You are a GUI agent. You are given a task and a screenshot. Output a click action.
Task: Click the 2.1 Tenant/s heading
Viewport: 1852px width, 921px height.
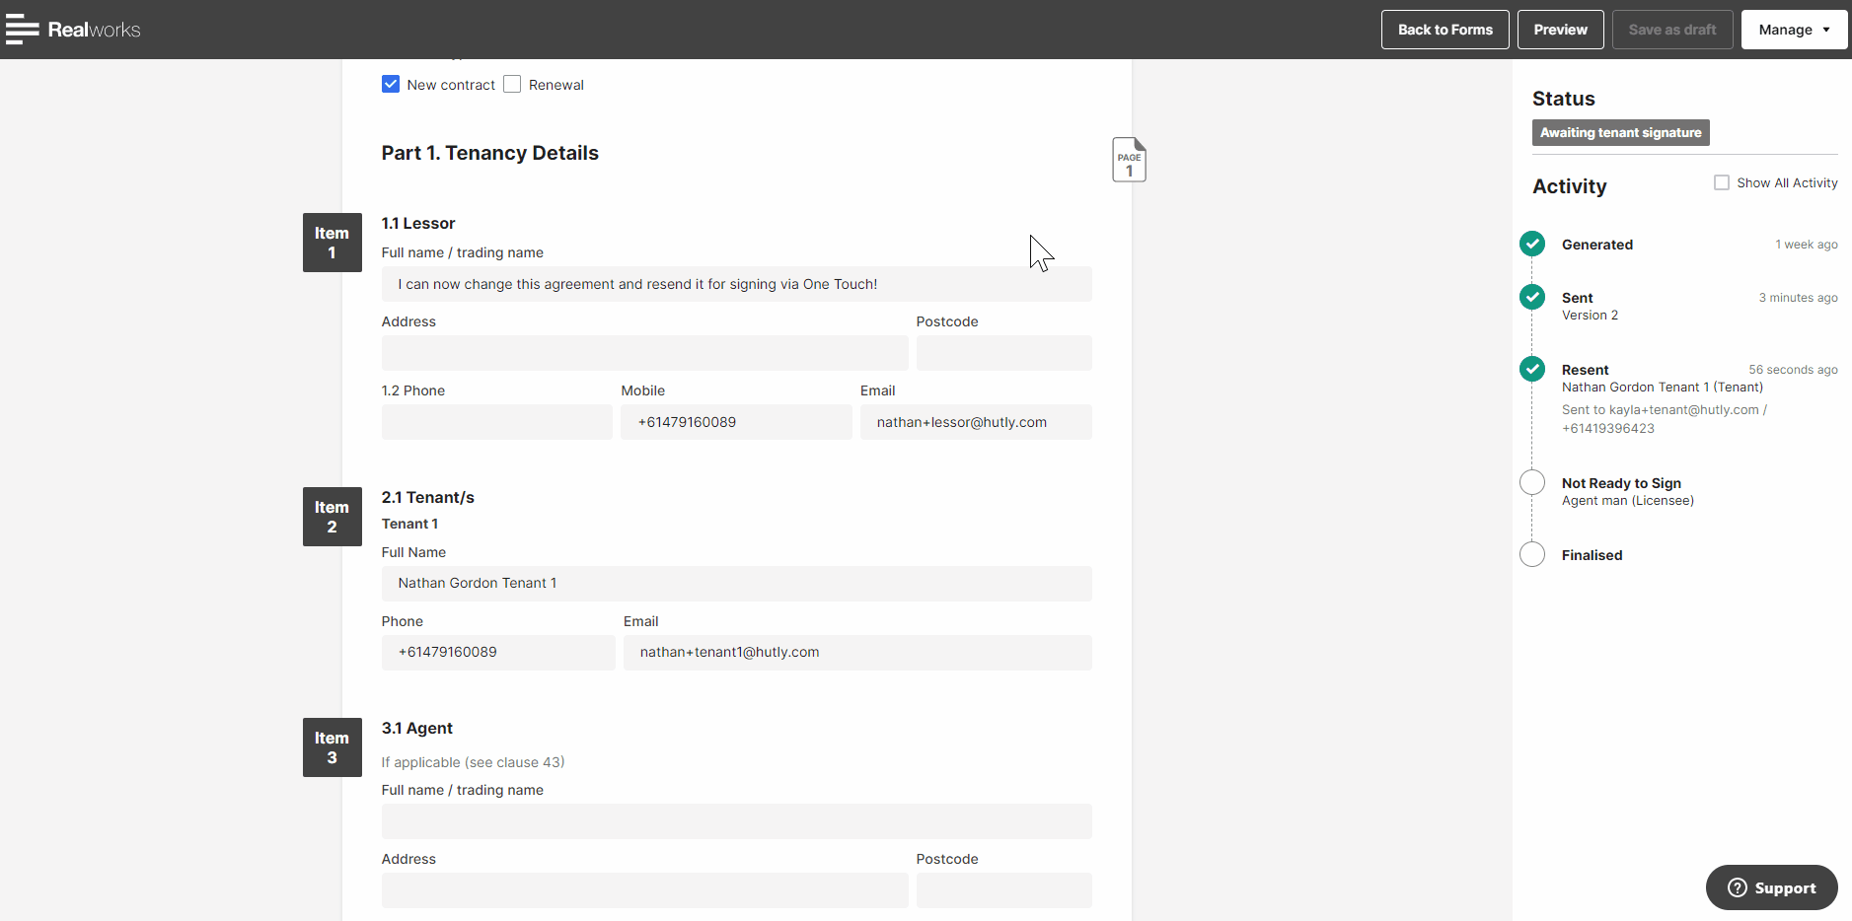[x=427, y=497]
